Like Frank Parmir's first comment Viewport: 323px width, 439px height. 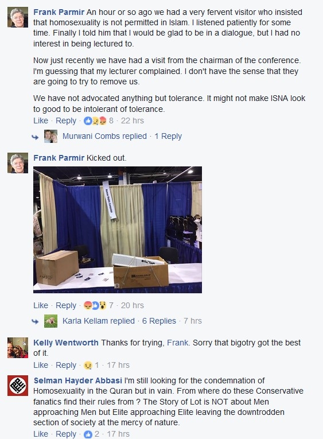[41, 121]
